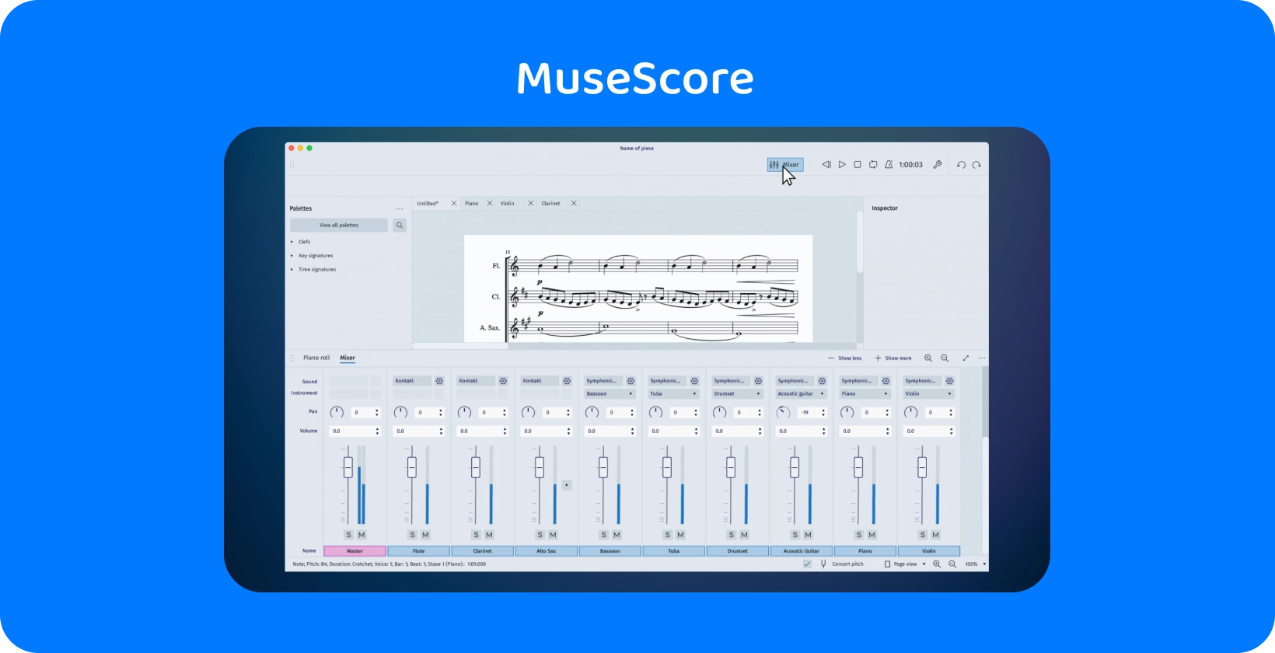This screenshot has width=1275, height=653.
Task: Select the Mixer panel tab
Action: [x=348, y=358]
